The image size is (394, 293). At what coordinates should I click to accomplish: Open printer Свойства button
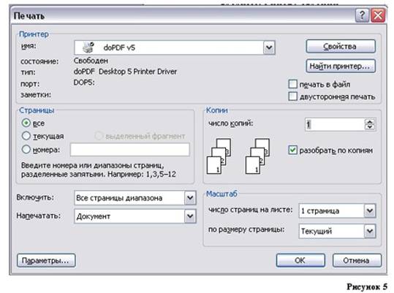[x=341, y=46]
